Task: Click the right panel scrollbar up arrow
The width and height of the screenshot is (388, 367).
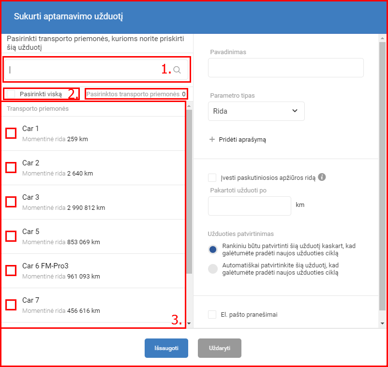Action: 382,38
